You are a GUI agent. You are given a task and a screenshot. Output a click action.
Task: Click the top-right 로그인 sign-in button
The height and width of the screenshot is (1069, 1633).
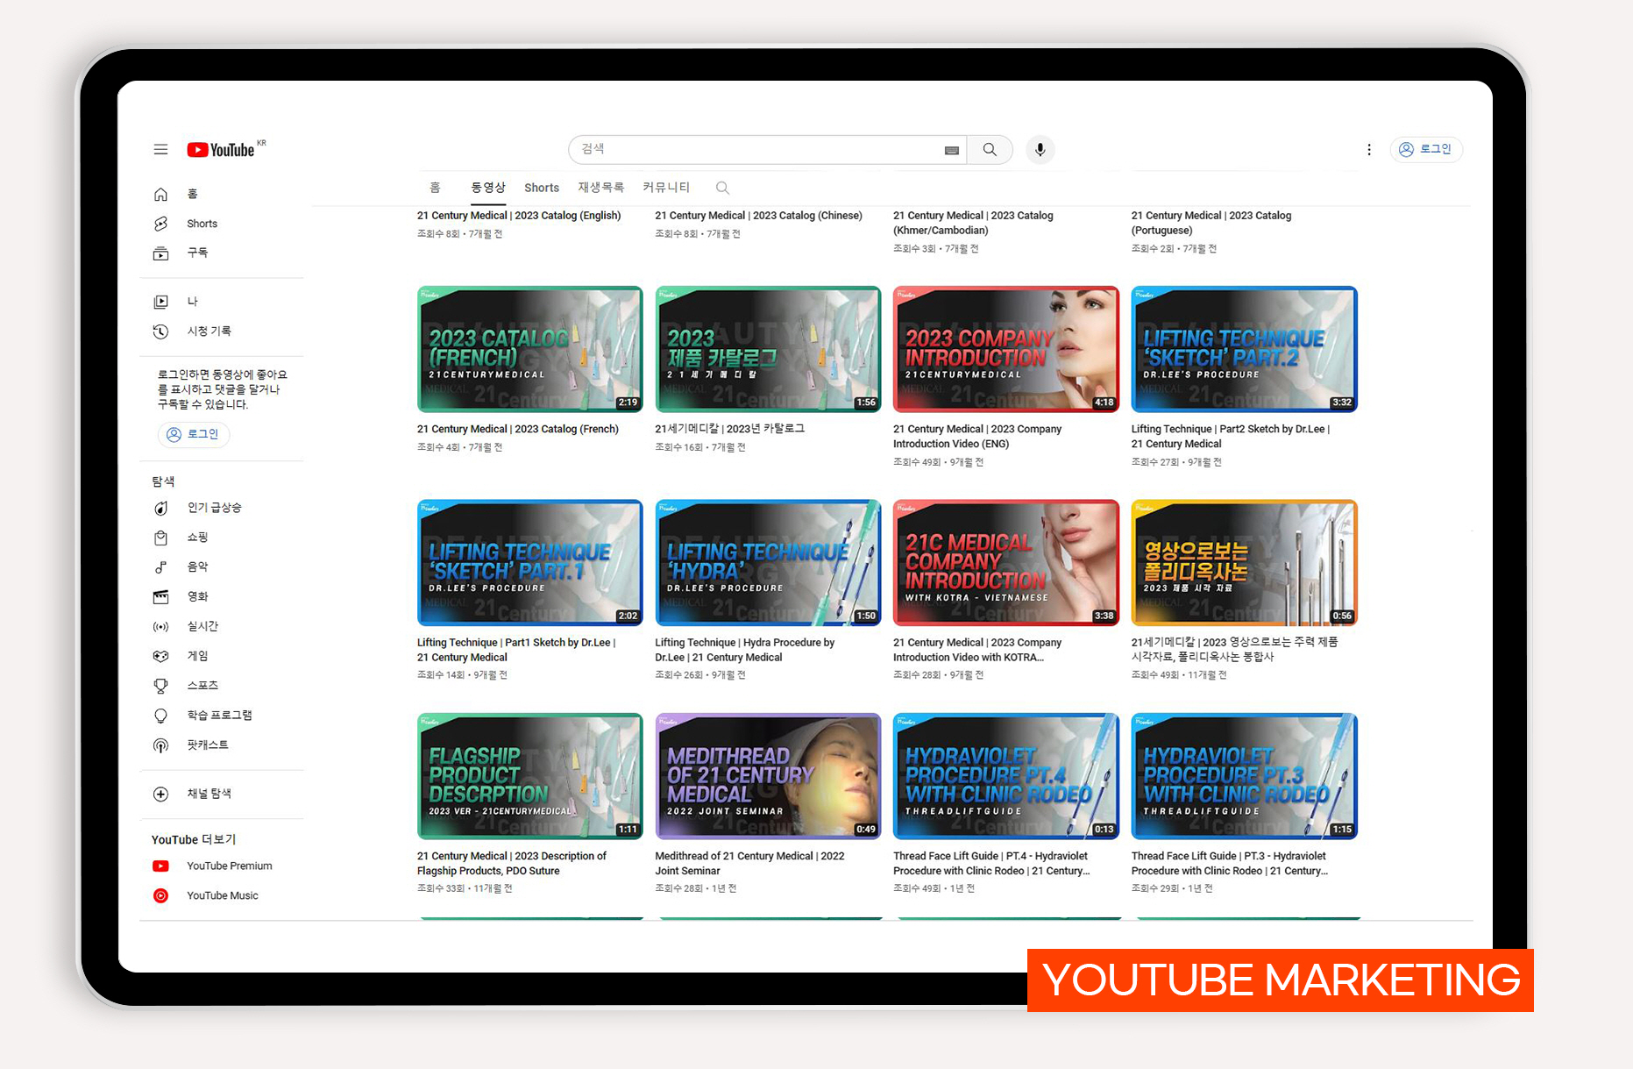click(x=1425, y=150)
